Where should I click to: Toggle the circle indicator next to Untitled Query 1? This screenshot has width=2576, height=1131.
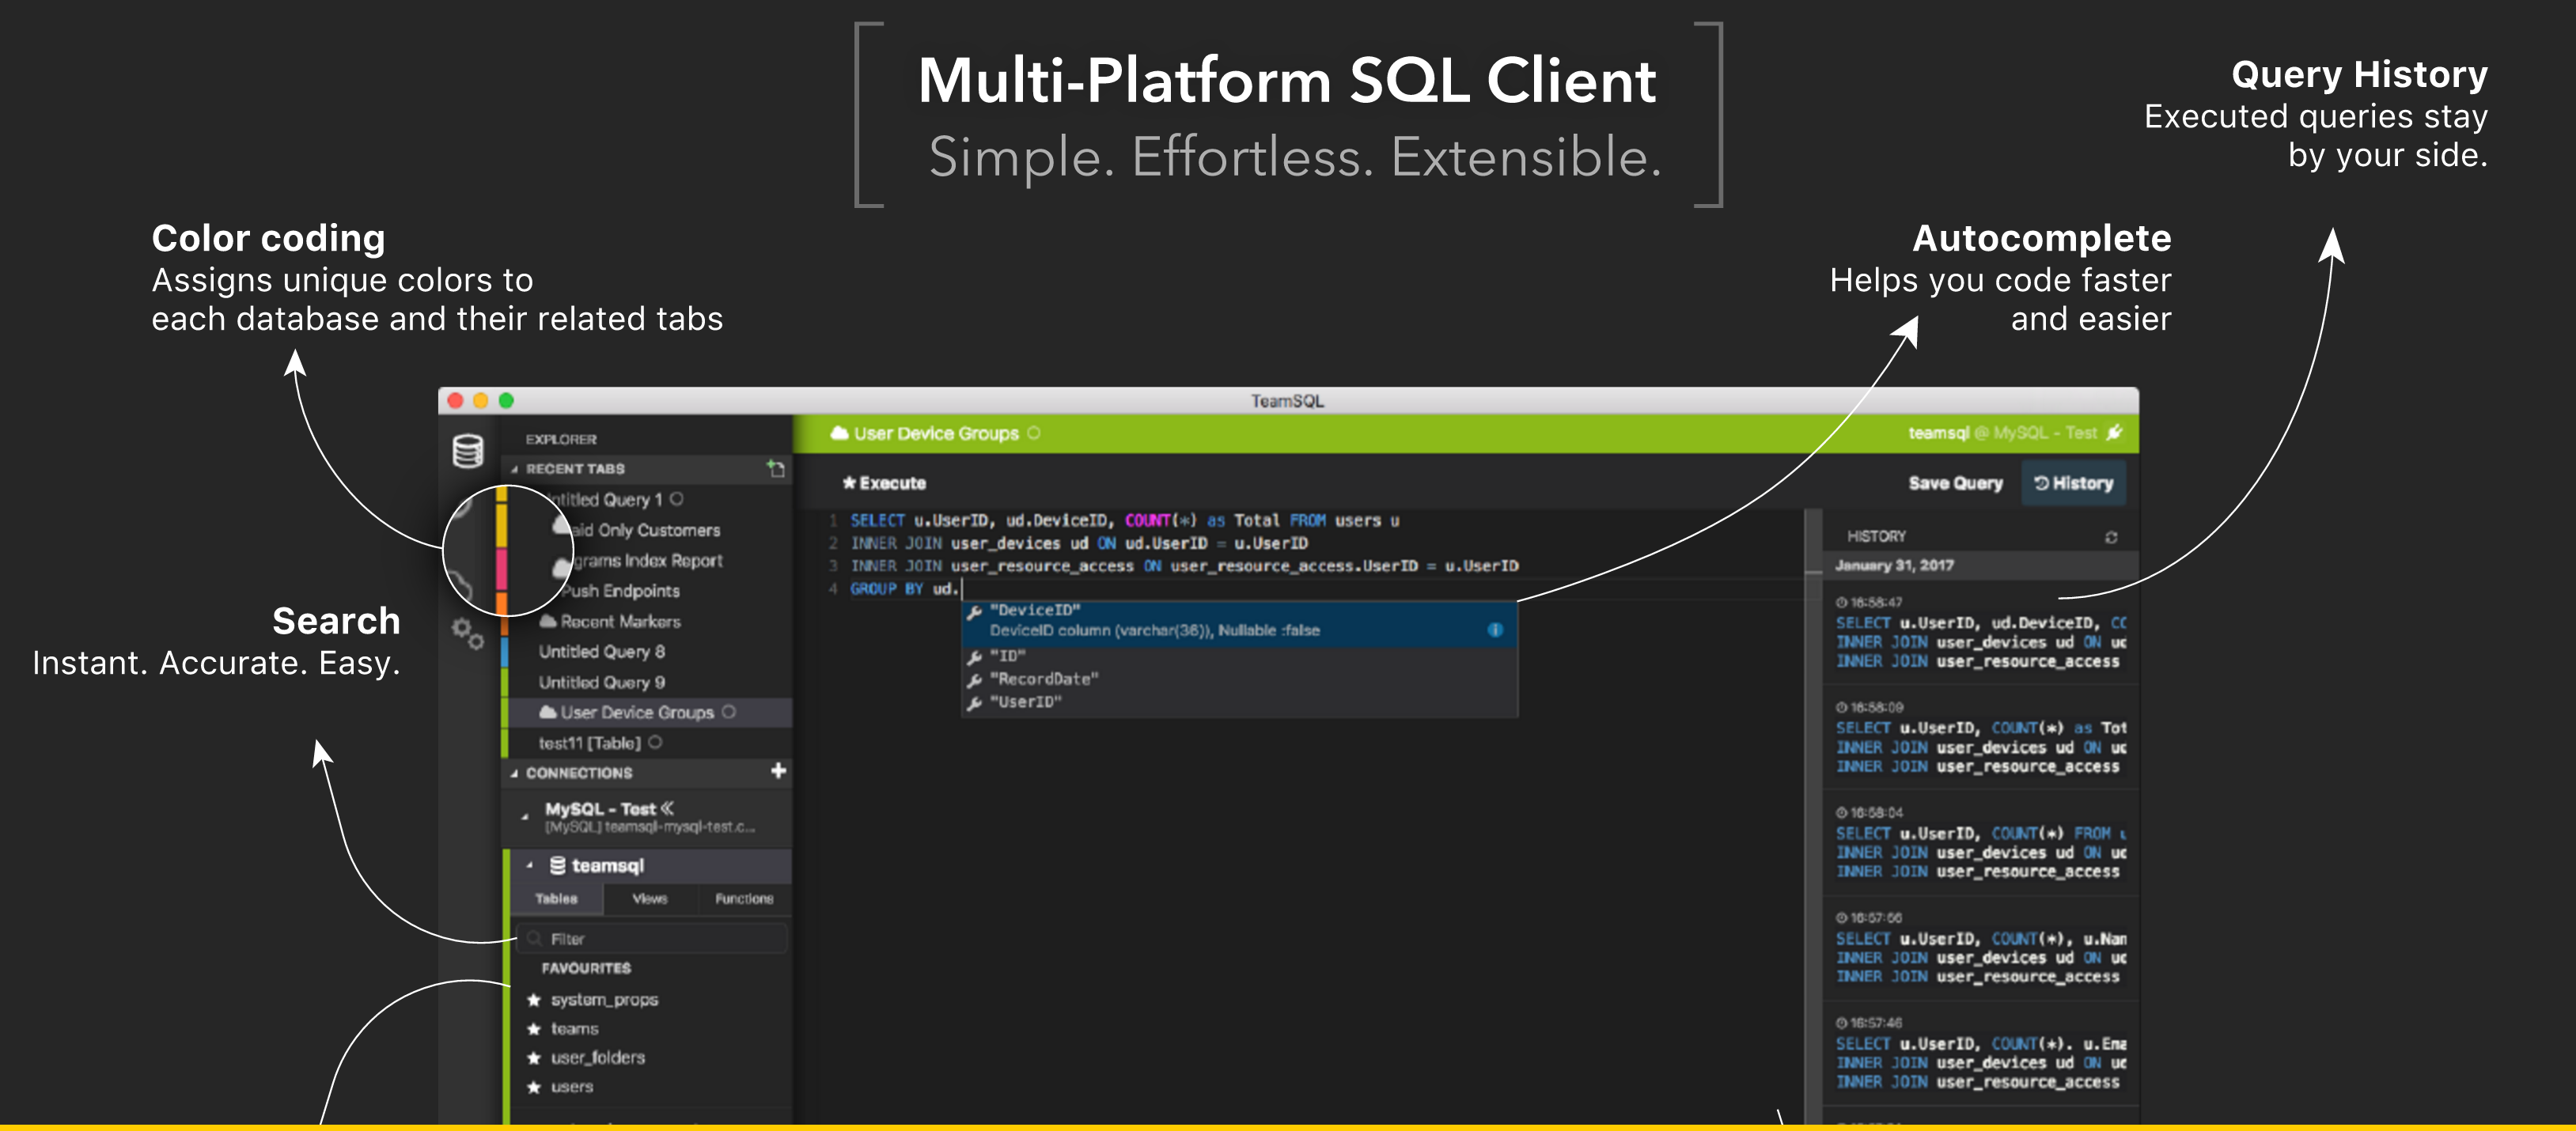[679, 499]
